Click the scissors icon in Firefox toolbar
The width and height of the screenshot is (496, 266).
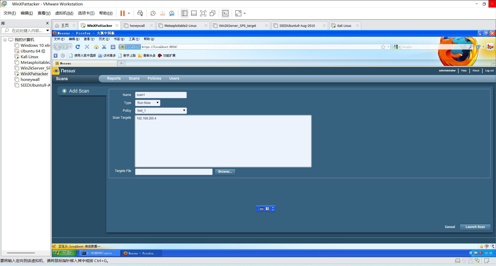point(104,47)
